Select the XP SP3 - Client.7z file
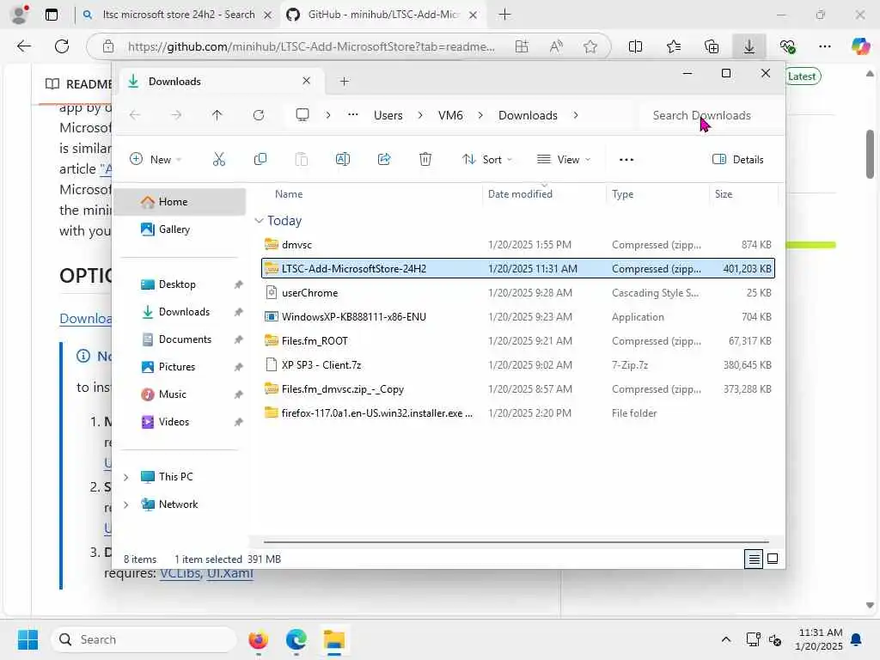The image size is (880, 660). click(517, 365)
